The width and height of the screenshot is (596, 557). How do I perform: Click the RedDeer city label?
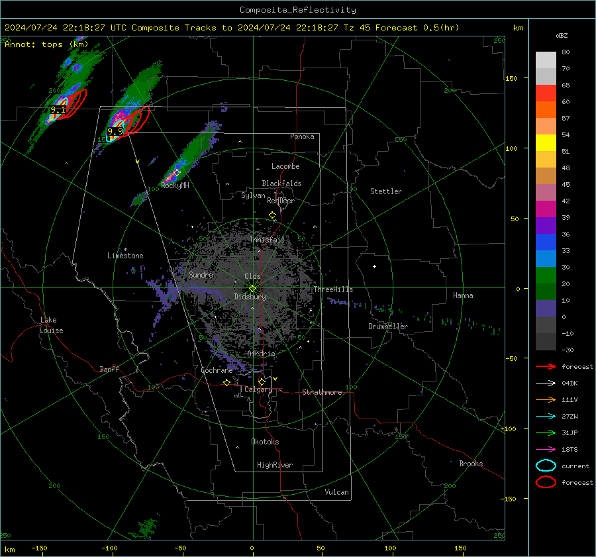(x=281, y=201)
